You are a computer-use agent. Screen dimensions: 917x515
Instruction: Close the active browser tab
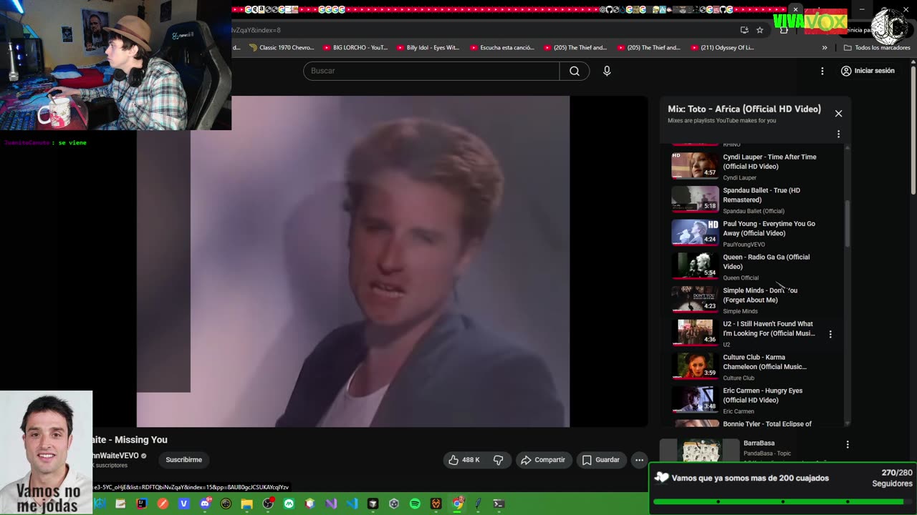click(x=795, y=10)
